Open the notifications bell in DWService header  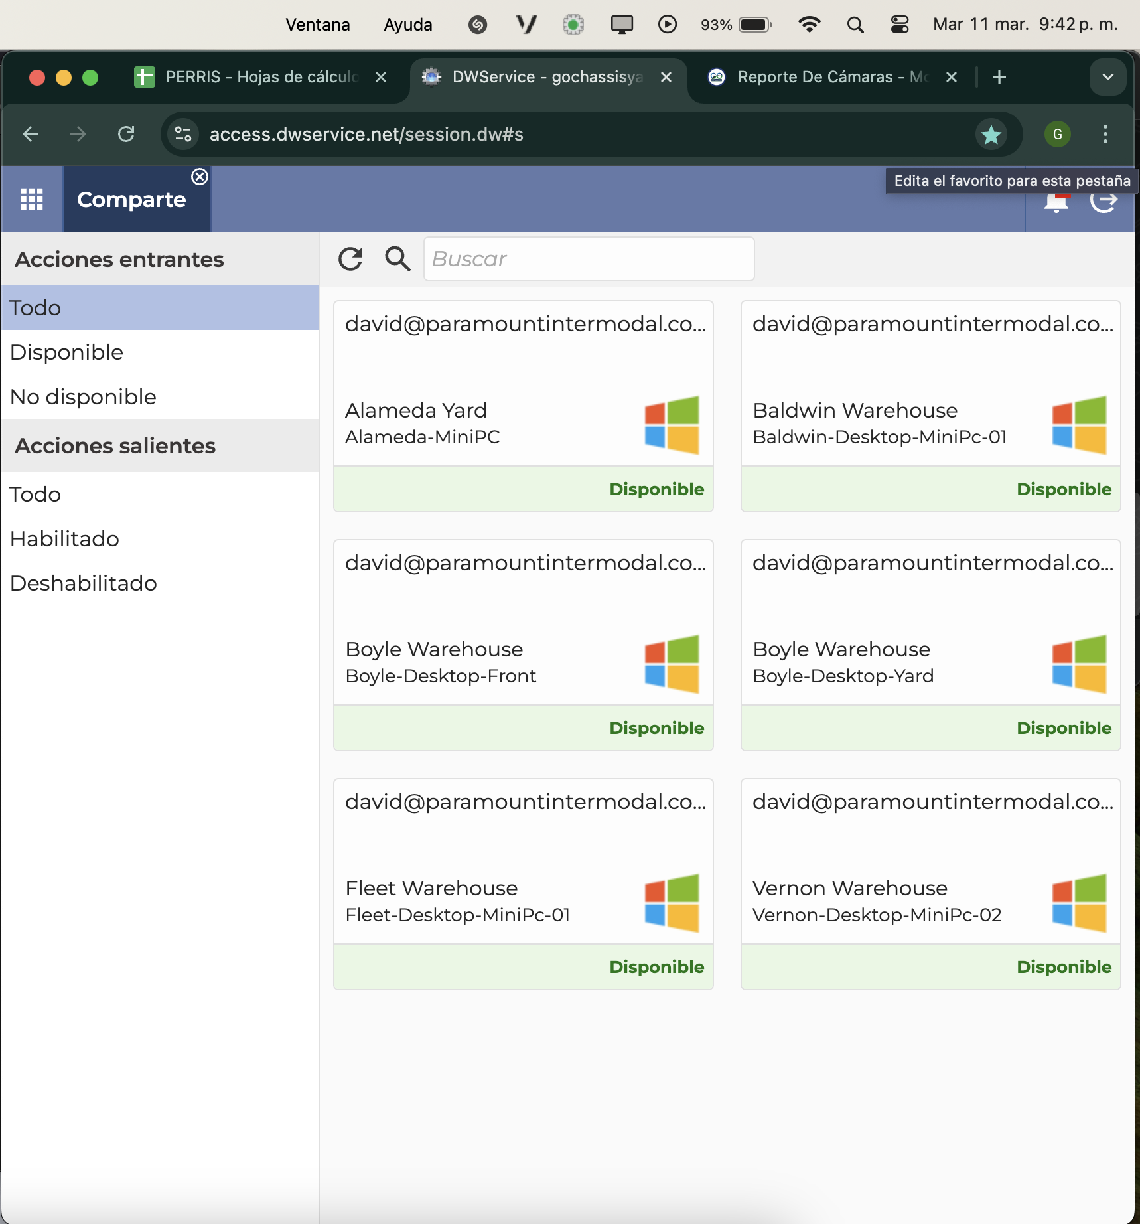coord(1056,202)
